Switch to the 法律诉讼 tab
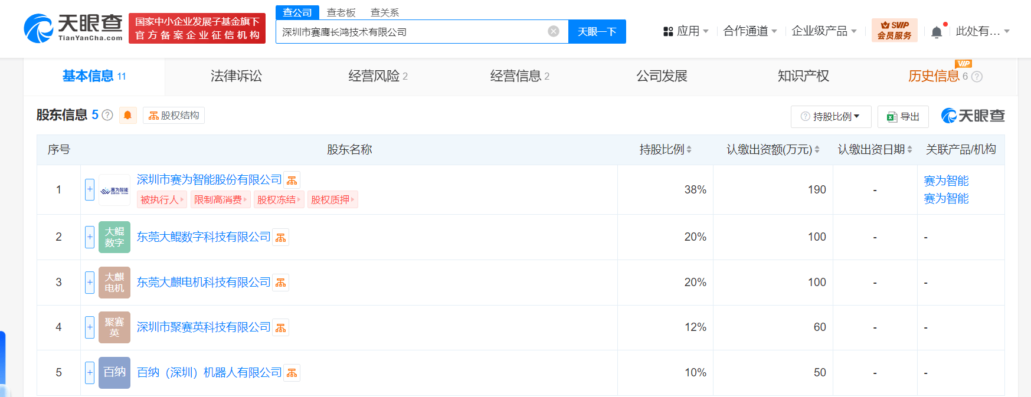Image resolution: width=1031 pixels, height=397 pixels. [x=236, y=76]
